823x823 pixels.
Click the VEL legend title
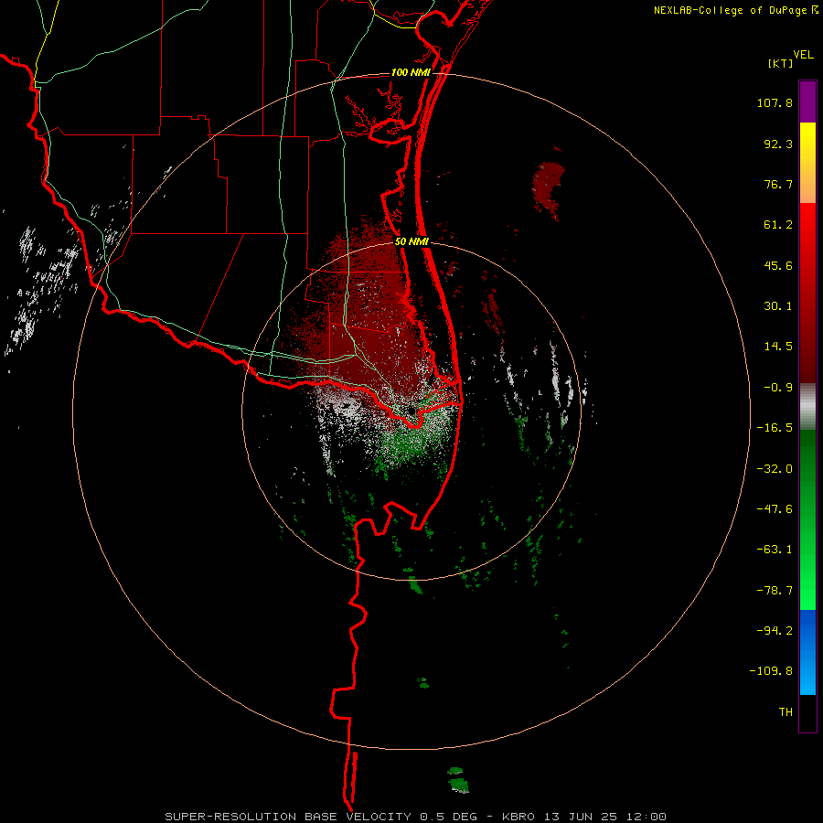(x=803, y=54)
